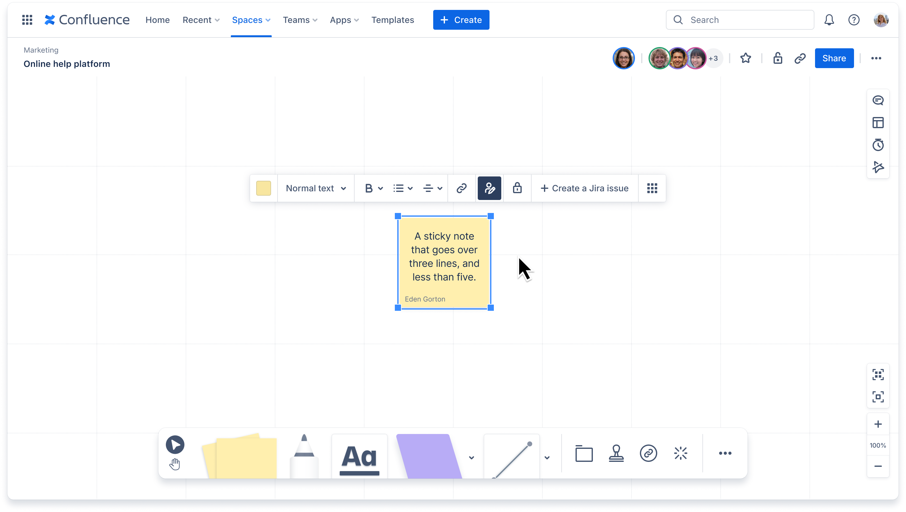Open the Spaces menu
906x512 pixels.
pyautogui.click(x=251, y=20)
